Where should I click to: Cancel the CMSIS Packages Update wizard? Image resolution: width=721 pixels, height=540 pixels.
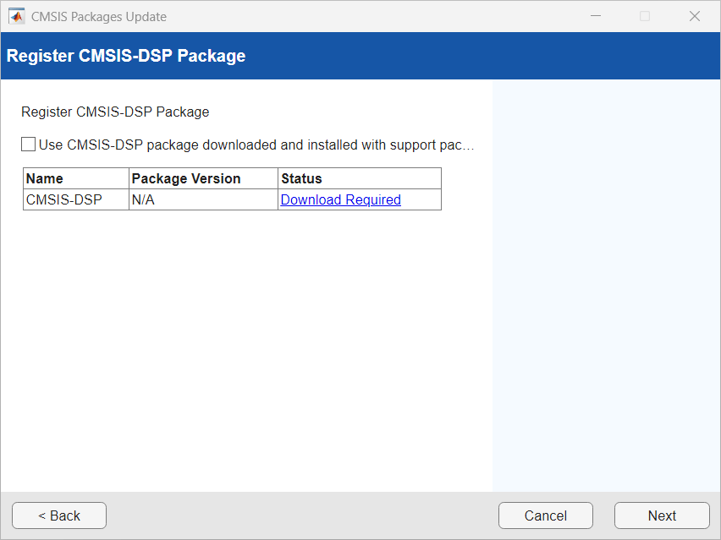click(545, 515)
